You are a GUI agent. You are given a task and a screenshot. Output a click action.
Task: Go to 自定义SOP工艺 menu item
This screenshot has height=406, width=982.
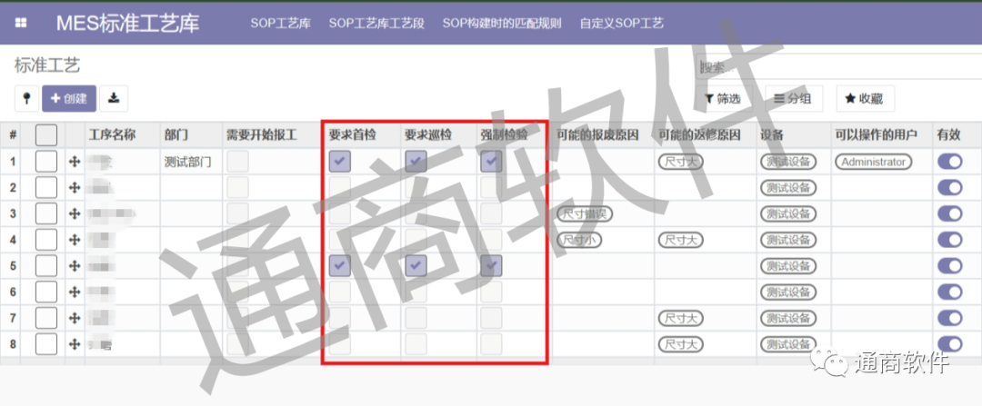pyautogui.click(x=621, y=24)
